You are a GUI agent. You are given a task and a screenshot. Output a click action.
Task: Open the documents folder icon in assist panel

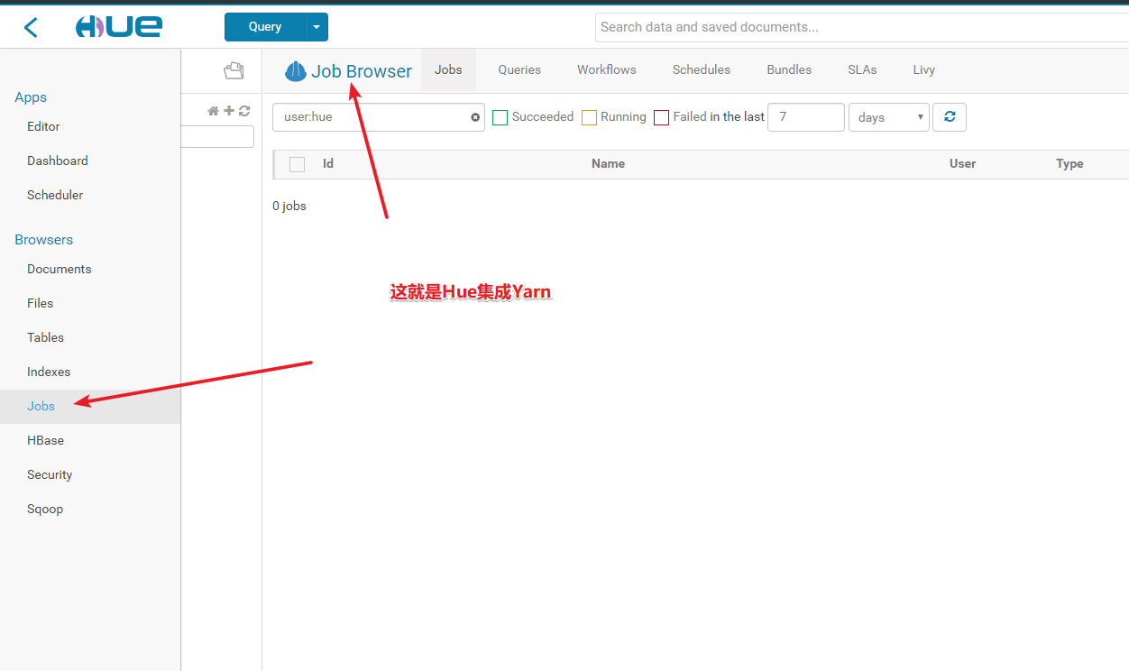point(234,70)
